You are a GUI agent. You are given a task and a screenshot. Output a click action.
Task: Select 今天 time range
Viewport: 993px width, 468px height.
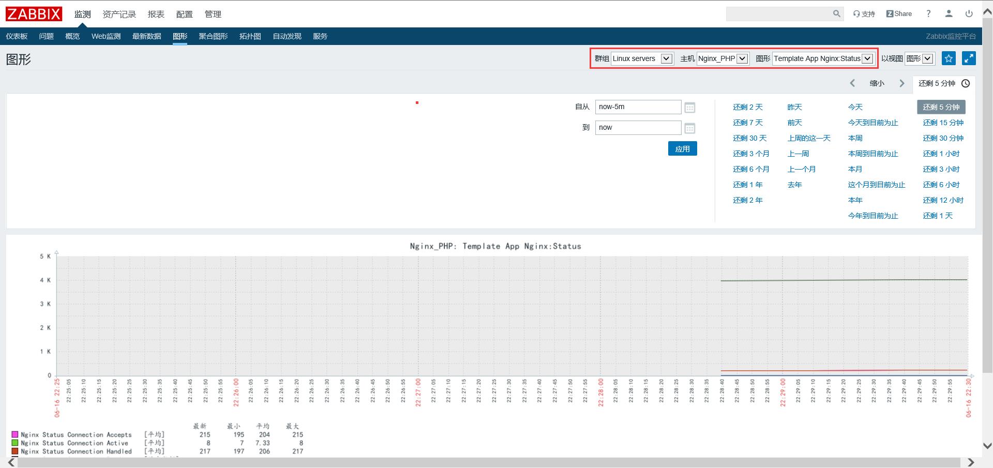(x=855, y=107)
